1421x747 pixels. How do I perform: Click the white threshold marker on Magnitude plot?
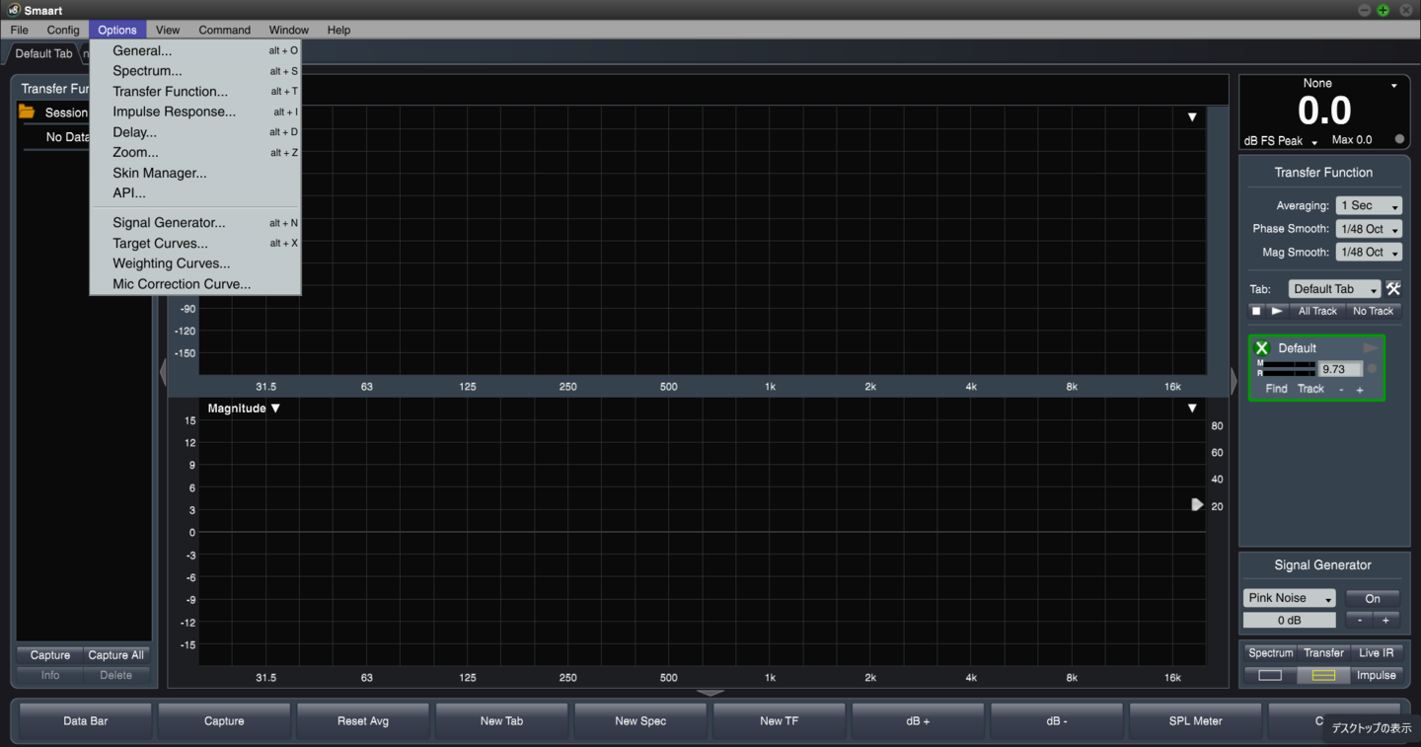(x=1197, y=504)
